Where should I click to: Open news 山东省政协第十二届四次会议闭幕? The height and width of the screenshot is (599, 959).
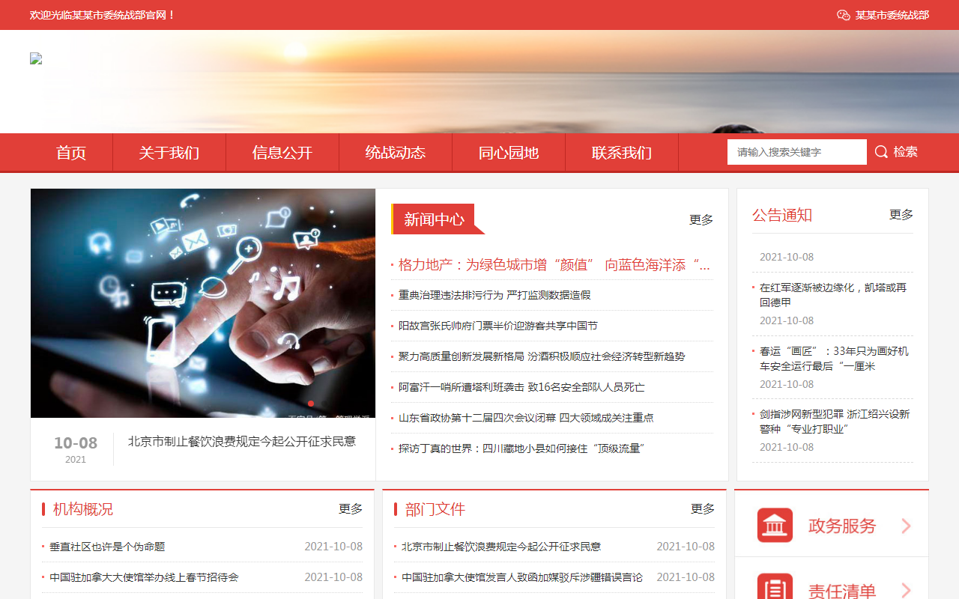[526, 418]
